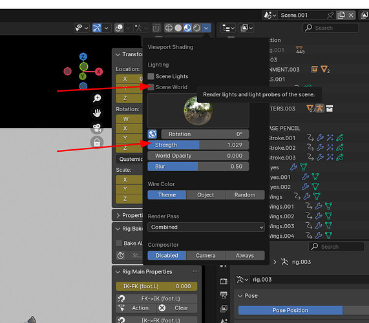This screenshot has width=369, height=323.
Task: Set compositor to Camera
Action: click(x=206, y=255)
